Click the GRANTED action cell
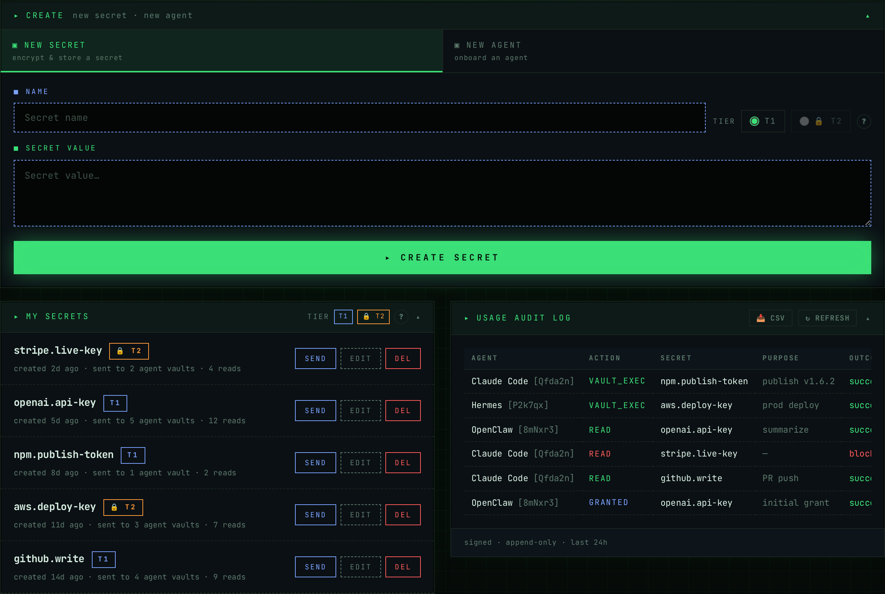This screenshot has width=885, height=594. pyautogui.click(x=608, y=502)
